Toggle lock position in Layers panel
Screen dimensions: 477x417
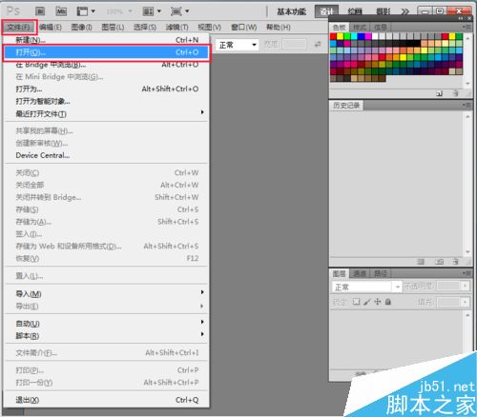tap(378, 302)
